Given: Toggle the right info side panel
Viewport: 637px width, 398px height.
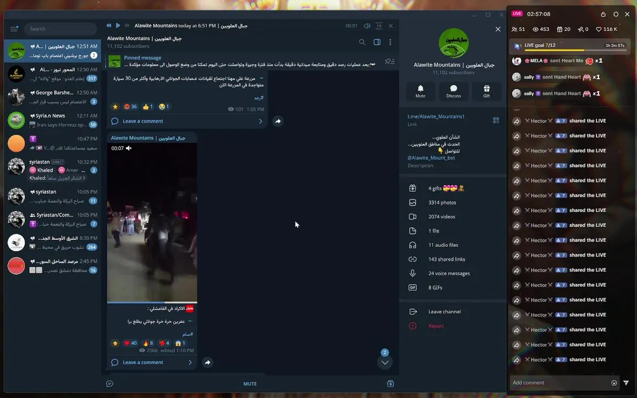Looking at the screenshot, I should 377,42.
